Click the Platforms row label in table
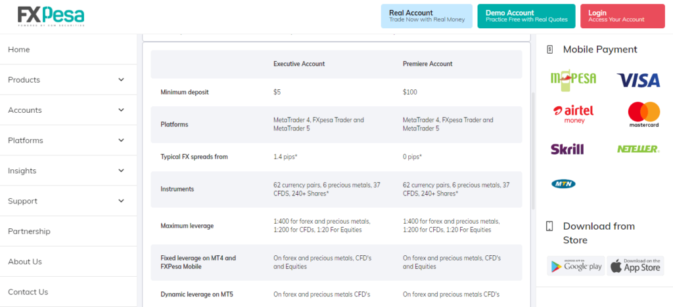 pyautogui.click(x=174, y=125)
